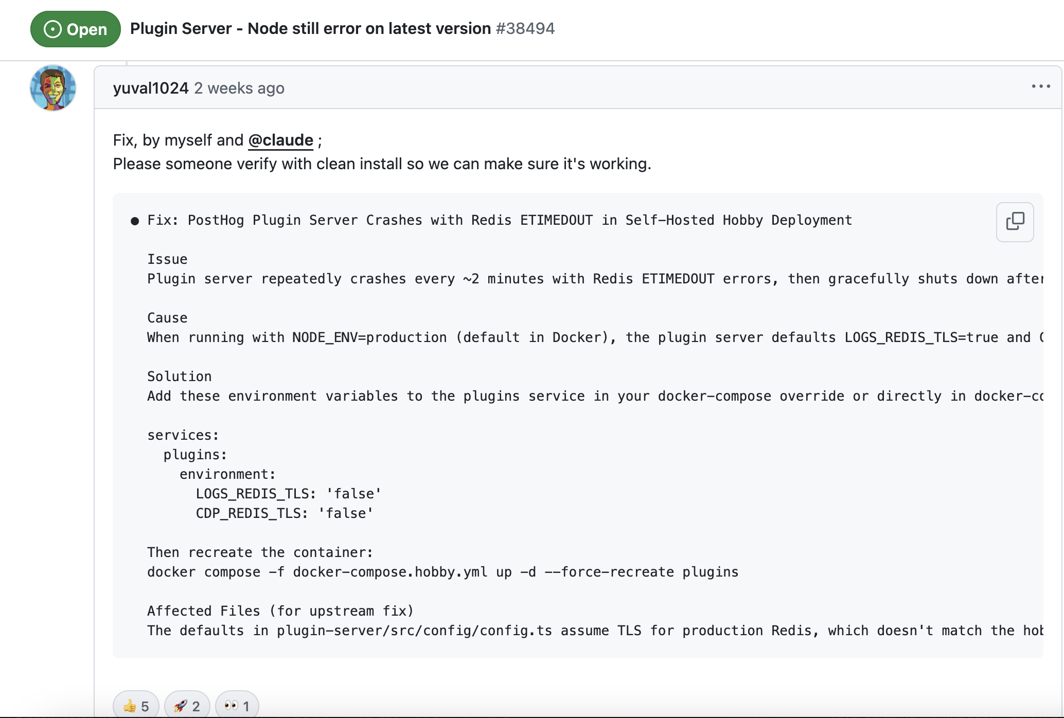Click the issue number #38494
The image size is (1064, 718).
(525, 29)
